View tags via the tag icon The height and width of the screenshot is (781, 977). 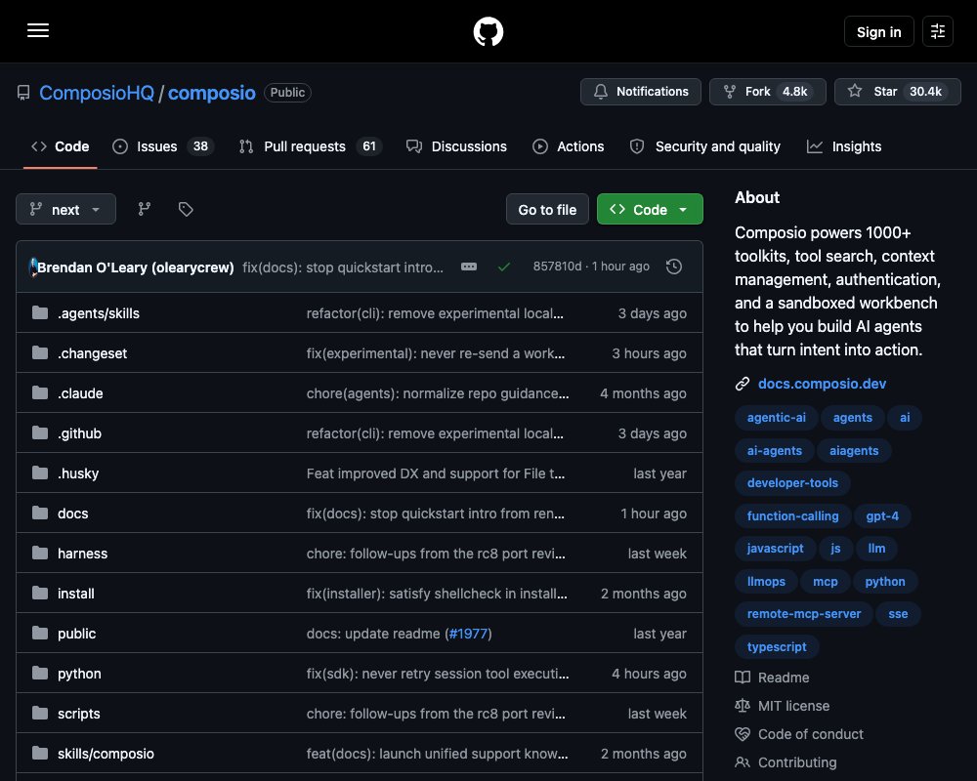pyautogui.click(x=186, y=209)
